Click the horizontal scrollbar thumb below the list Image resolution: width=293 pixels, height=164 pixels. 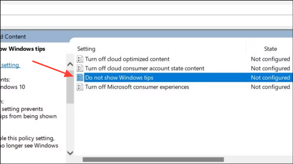(153, 159)
